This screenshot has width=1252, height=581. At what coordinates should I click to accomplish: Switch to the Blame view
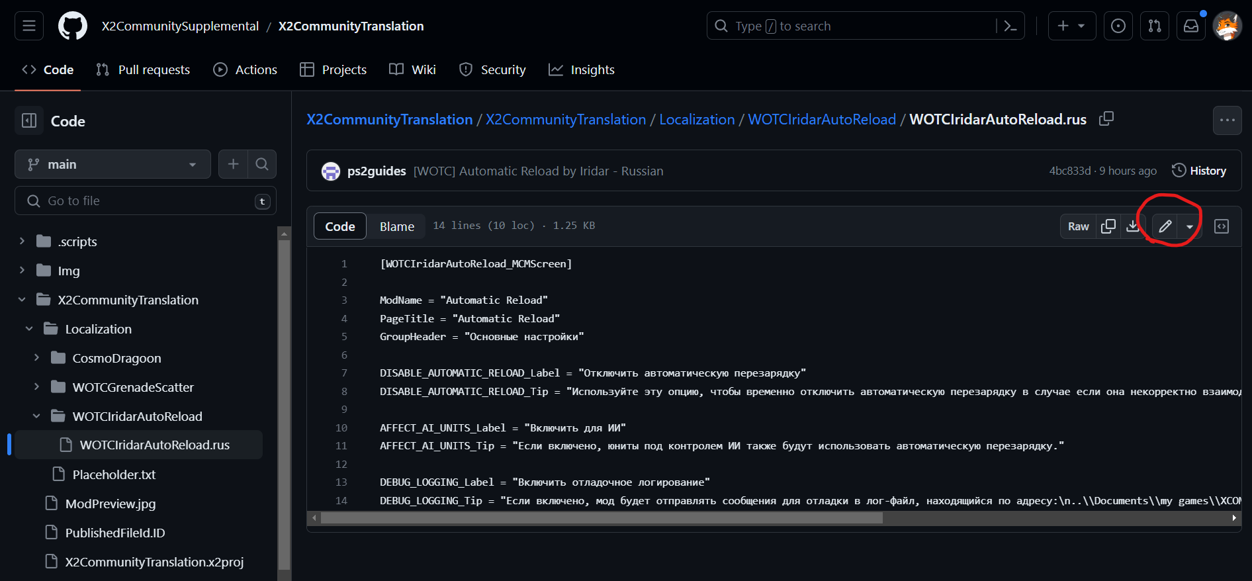pos(397,226)
